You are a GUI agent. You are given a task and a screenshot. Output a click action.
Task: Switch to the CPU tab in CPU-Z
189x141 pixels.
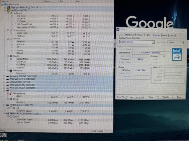(x=120, y=35)
